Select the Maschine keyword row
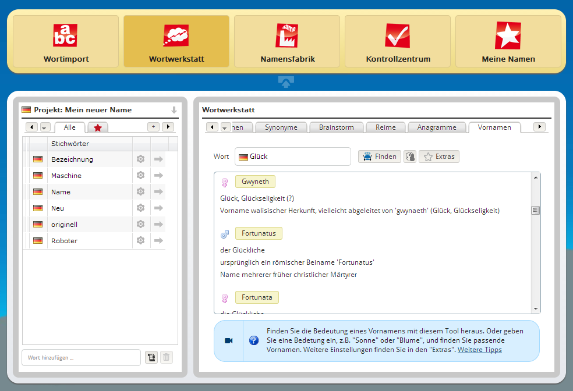Screen dimensions: 573x391 point(94,176)
